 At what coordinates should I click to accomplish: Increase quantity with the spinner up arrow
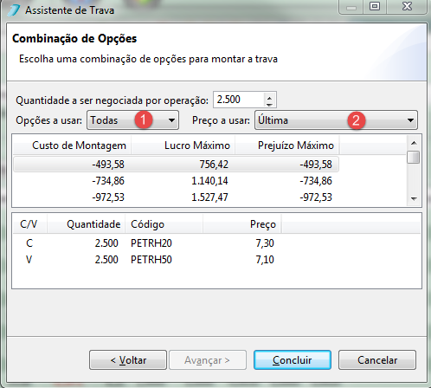click(x=269, y=97)
